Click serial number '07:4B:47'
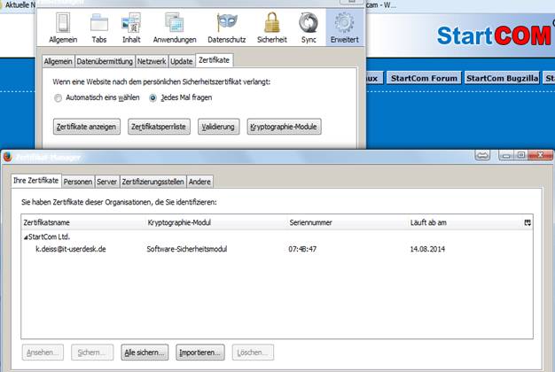 click(x=302, y=249)
